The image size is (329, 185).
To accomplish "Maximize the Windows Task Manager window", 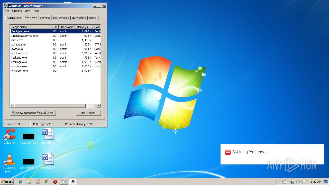I will (99, 6).
